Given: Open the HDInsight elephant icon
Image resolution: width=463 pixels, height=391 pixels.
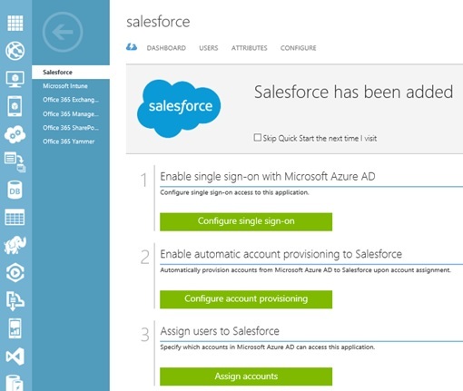Looking at the screenshot, I should [15, 245].
